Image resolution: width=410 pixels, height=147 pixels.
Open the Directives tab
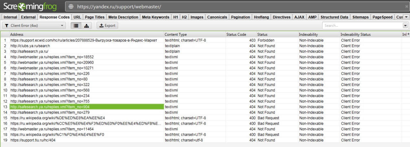[x=282, y=17]
